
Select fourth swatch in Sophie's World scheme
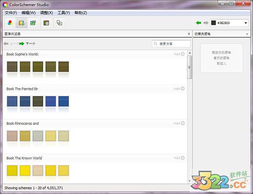51,67
